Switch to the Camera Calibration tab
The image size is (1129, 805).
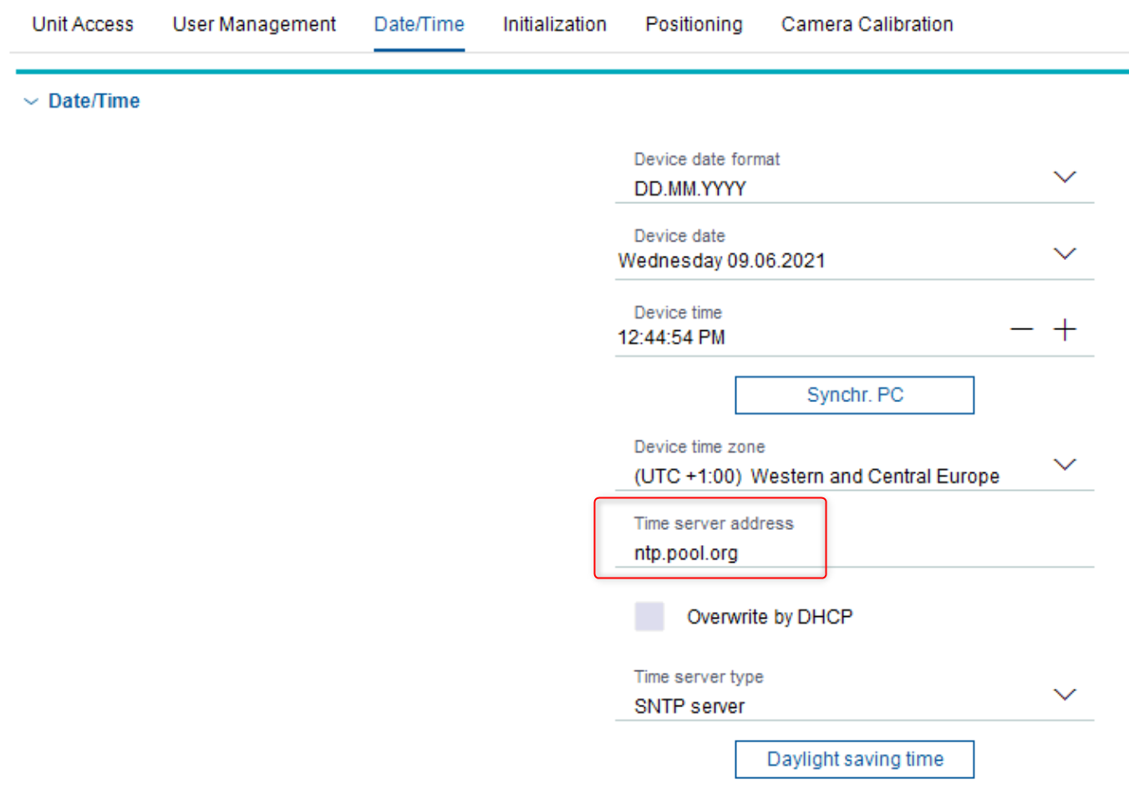[867, 24]
